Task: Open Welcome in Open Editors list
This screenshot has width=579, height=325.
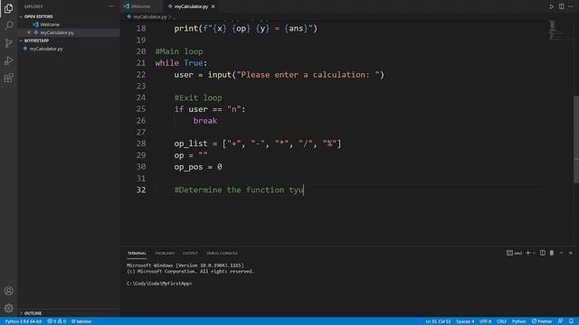Action: point(50,24)
